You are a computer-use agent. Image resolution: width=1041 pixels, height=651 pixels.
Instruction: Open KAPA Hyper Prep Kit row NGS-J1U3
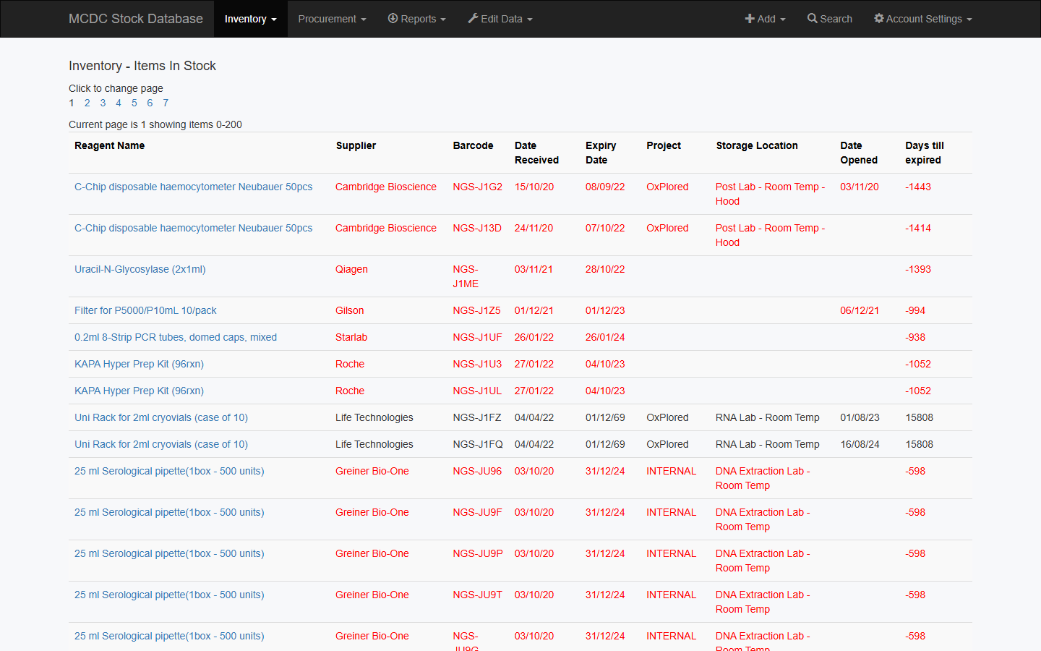pyautogui.click(x=139, y=364)
